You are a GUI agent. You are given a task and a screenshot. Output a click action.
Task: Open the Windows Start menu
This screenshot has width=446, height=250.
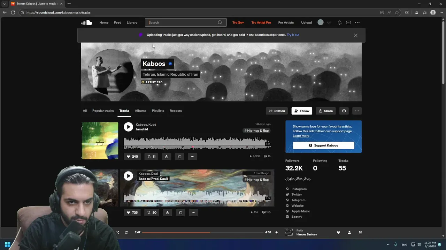point(7,244)
